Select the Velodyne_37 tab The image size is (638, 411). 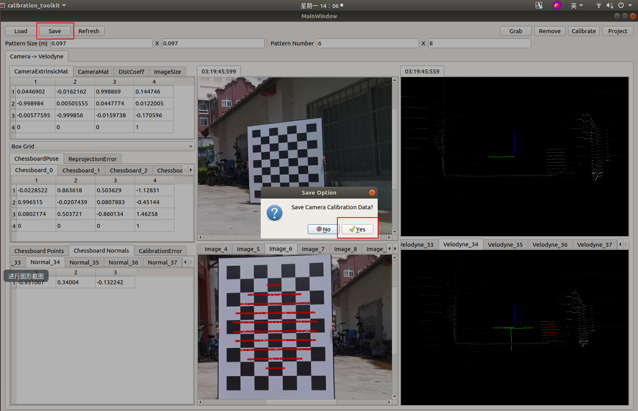coord(595,244)
